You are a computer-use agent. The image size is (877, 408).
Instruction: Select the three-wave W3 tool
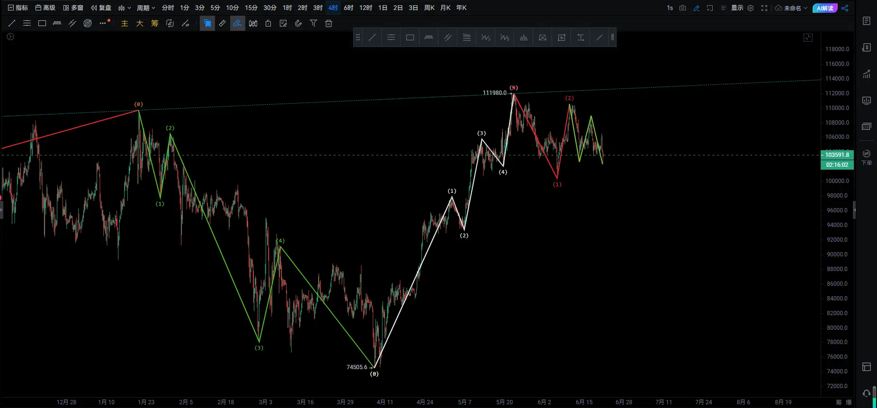(x=486, y=37)
